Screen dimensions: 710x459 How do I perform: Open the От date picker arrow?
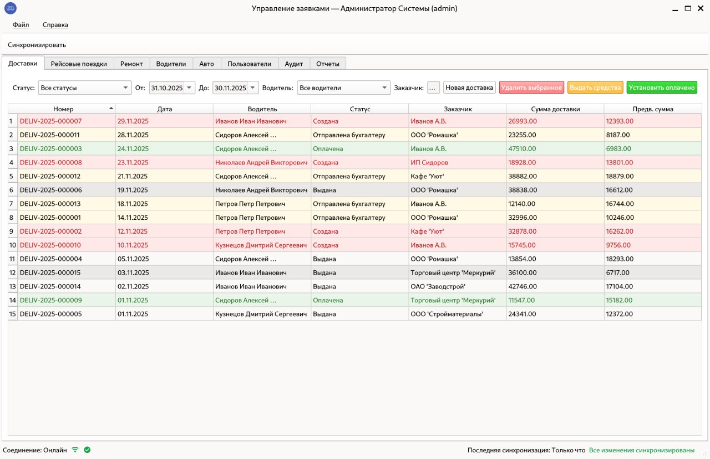pos(190,87)
